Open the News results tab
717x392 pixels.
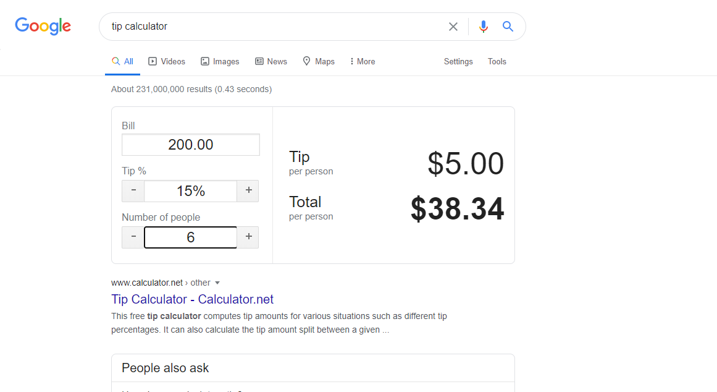click(271, 62)
